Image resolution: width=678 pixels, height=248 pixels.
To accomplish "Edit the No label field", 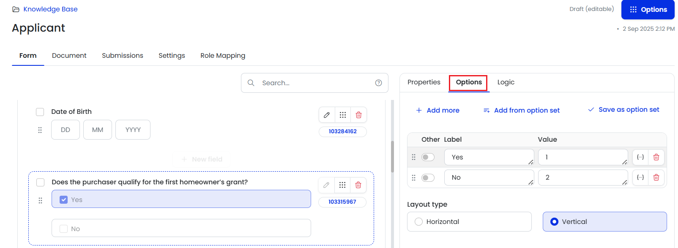I will pyautogui.click(x=489, y=178).
